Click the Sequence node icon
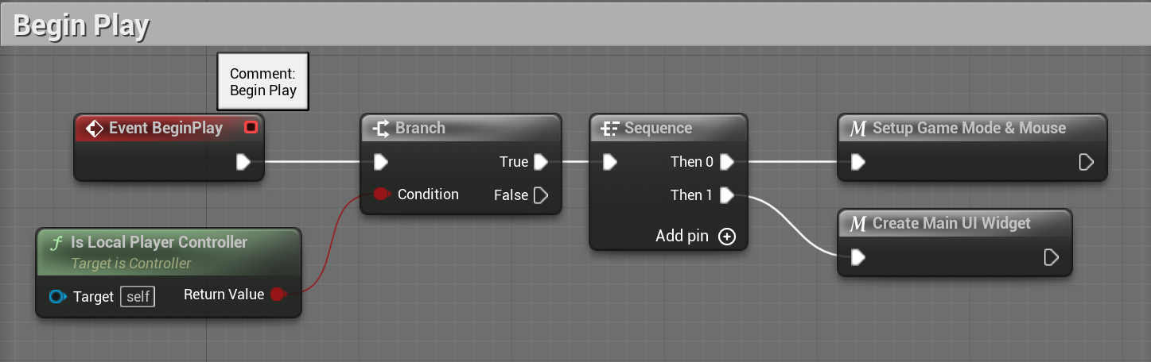 click(x=611, y=129)
